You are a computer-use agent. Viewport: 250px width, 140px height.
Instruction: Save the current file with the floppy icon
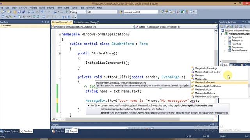click(19, 12)
